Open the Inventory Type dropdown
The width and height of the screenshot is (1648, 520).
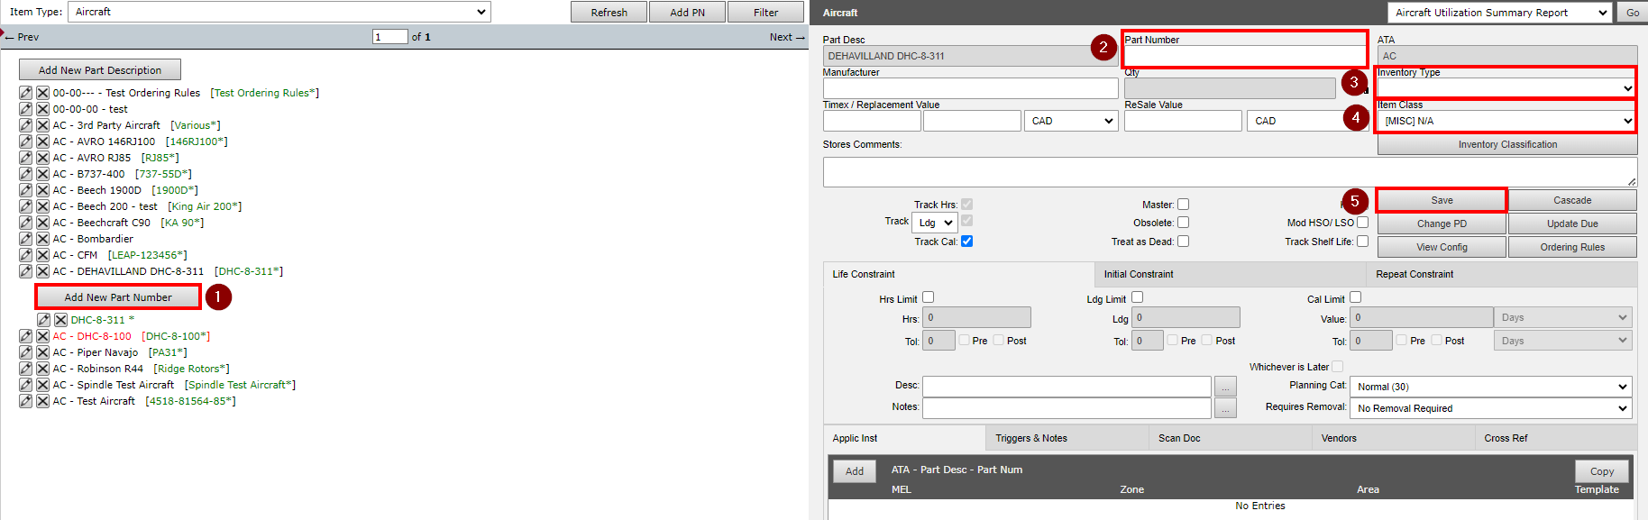[1506, 88]
